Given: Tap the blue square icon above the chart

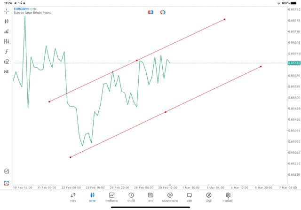Looking at the screenshot, I should pyautogui.click(x=150, y=12).
